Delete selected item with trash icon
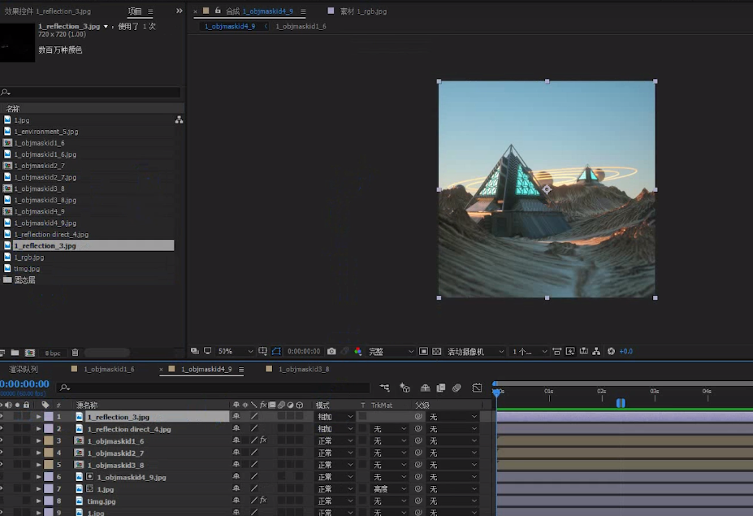This screenshot has height=516, width=753. click(x=75, y=353)
